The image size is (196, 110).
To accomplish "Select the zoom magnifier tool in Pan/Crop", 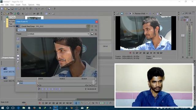I will point(18,62).
